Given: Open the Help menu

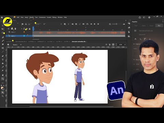Looking at the screenshot, I should [x=65, y=17].
